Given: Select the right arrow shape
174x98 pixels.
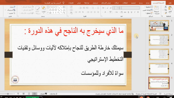Looking at the screenshot, I should tap(56, 10).
